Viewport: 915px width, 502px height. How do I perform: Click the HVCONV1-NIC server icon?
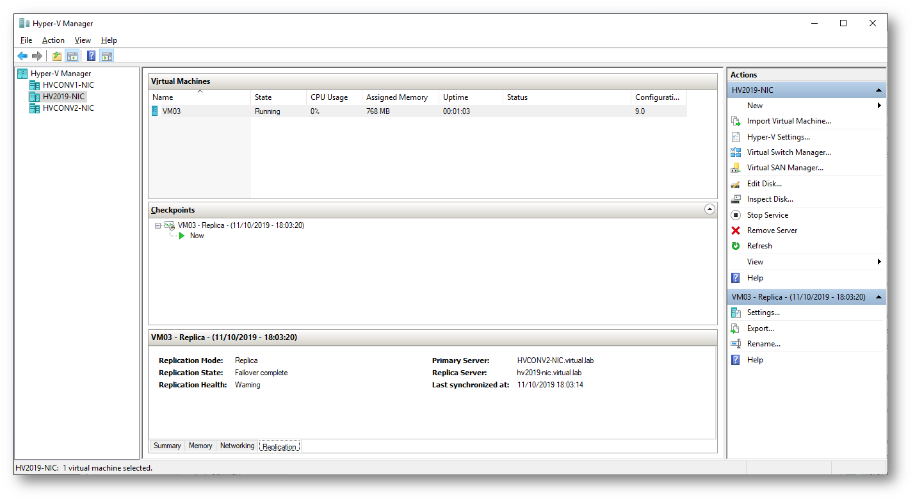pos(35,85)
